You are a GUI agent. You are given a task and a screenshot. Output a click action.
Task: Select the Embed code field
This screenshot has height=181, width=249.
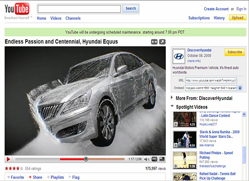211,88
